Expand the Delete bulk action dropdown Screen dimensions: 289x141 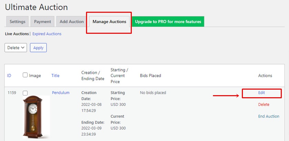tap(16, 48)
